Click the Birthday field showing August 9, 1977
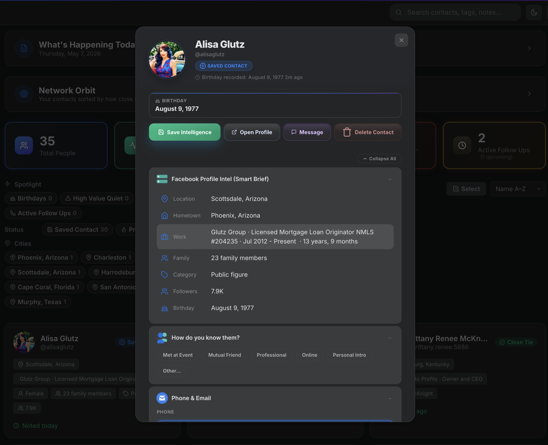Viewport: 548px width, 445px height. click(275, 105)
